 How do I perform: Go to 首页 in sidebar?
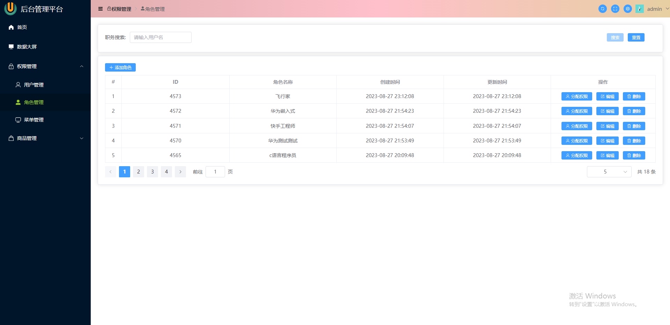coord(45,27)
